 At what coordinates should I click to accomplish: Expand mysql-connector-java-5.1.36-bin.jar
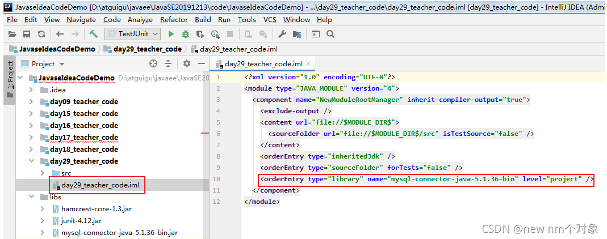click(43, 233)
